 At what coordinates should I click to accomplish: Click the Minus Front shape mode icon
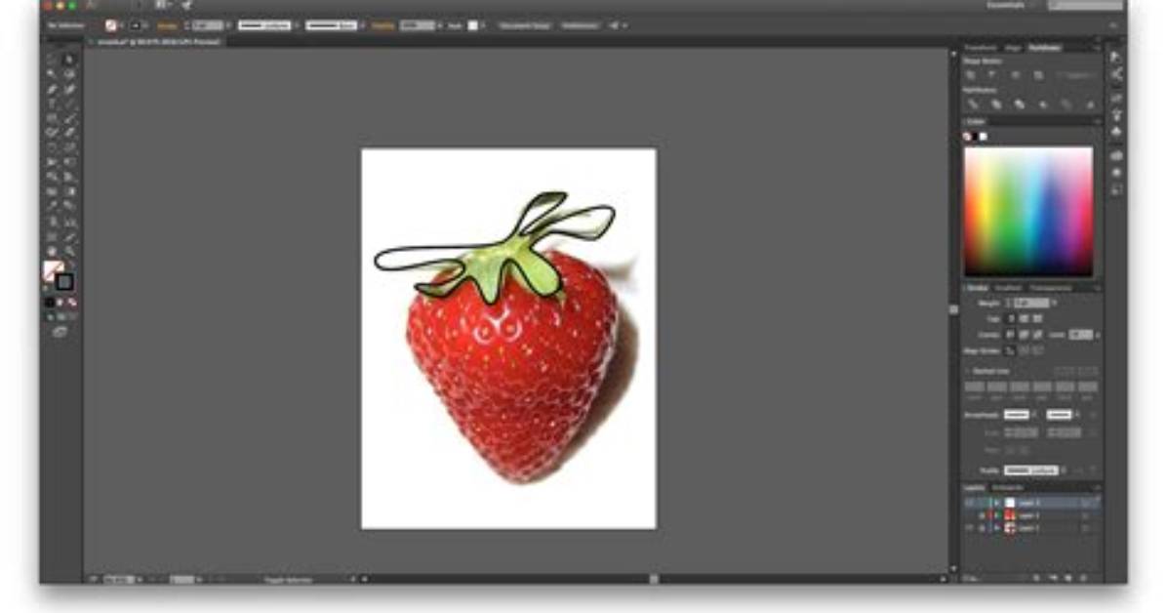[x=992, y=75]
